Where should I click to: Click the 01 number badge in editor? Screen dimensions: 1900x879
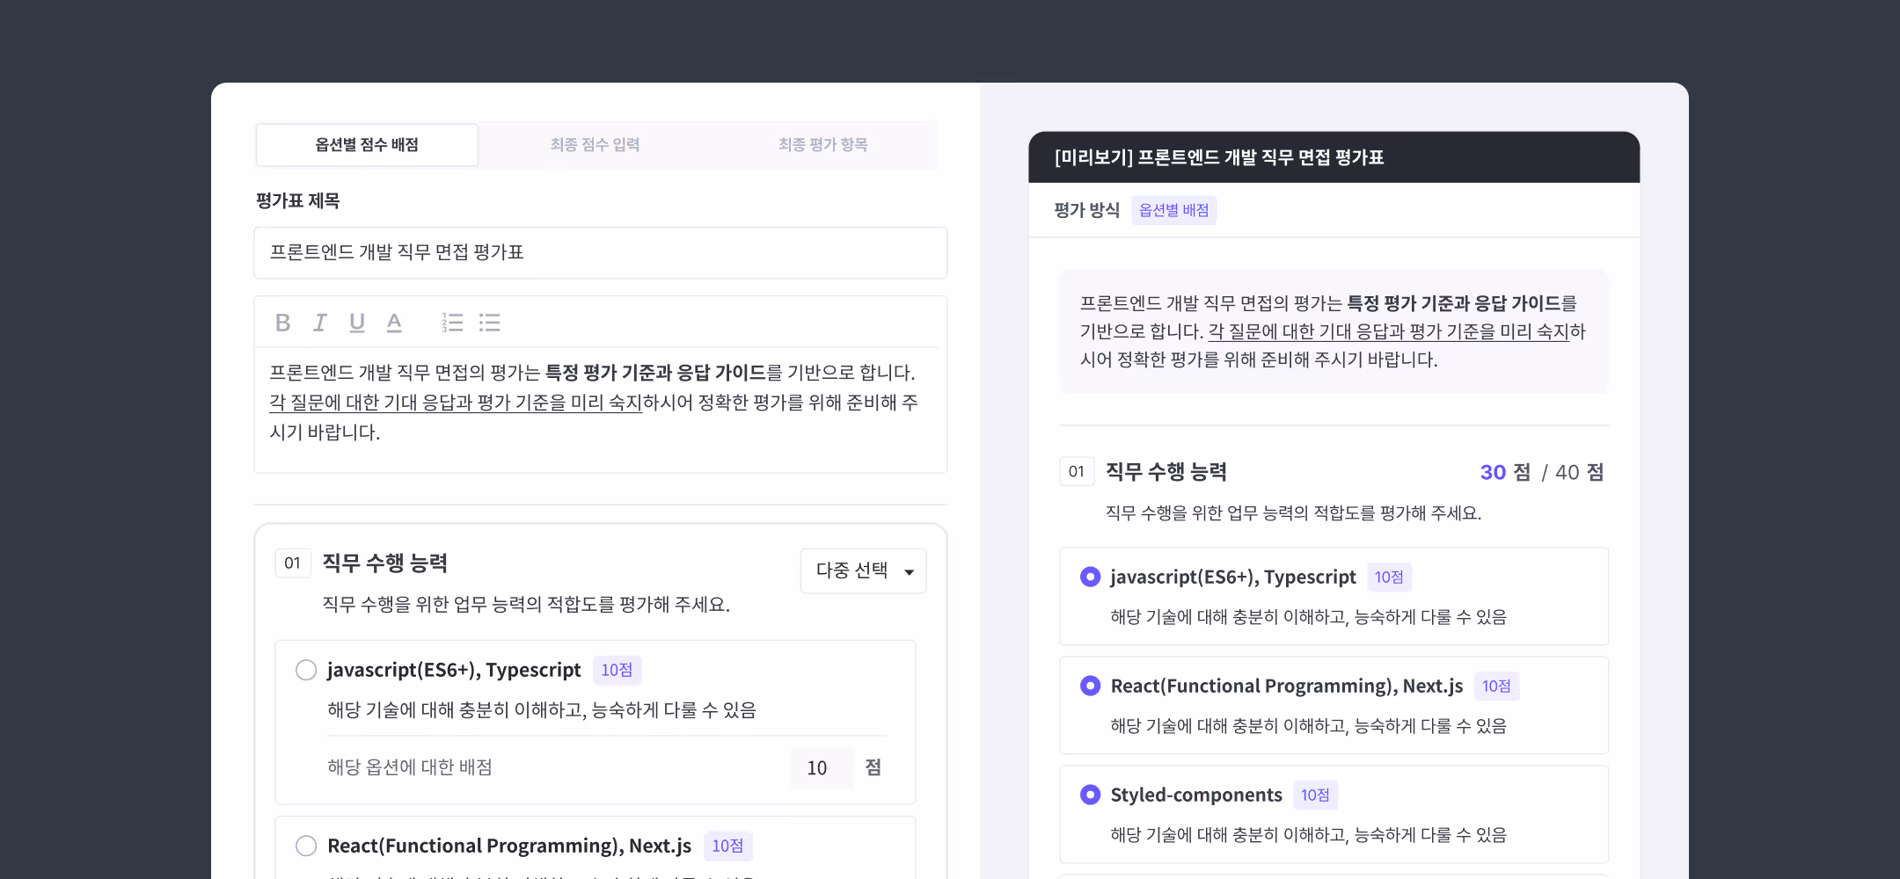pyautogui.click(x=293, y=563)
